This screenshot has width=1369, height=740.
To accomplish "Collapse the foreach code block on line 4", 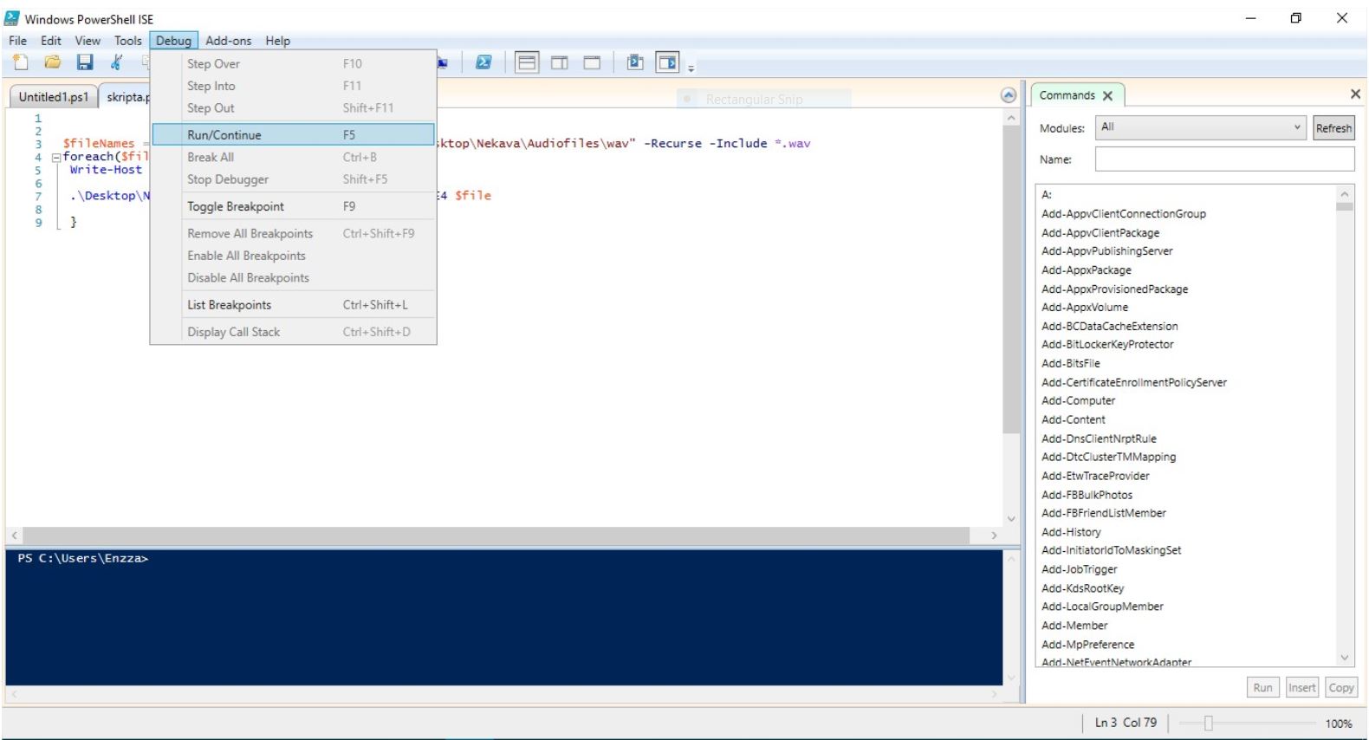I will click(x=56, y=158).
